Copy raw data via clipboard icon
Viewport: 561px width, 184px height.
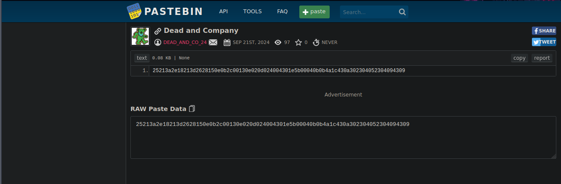tap(192, 108)
